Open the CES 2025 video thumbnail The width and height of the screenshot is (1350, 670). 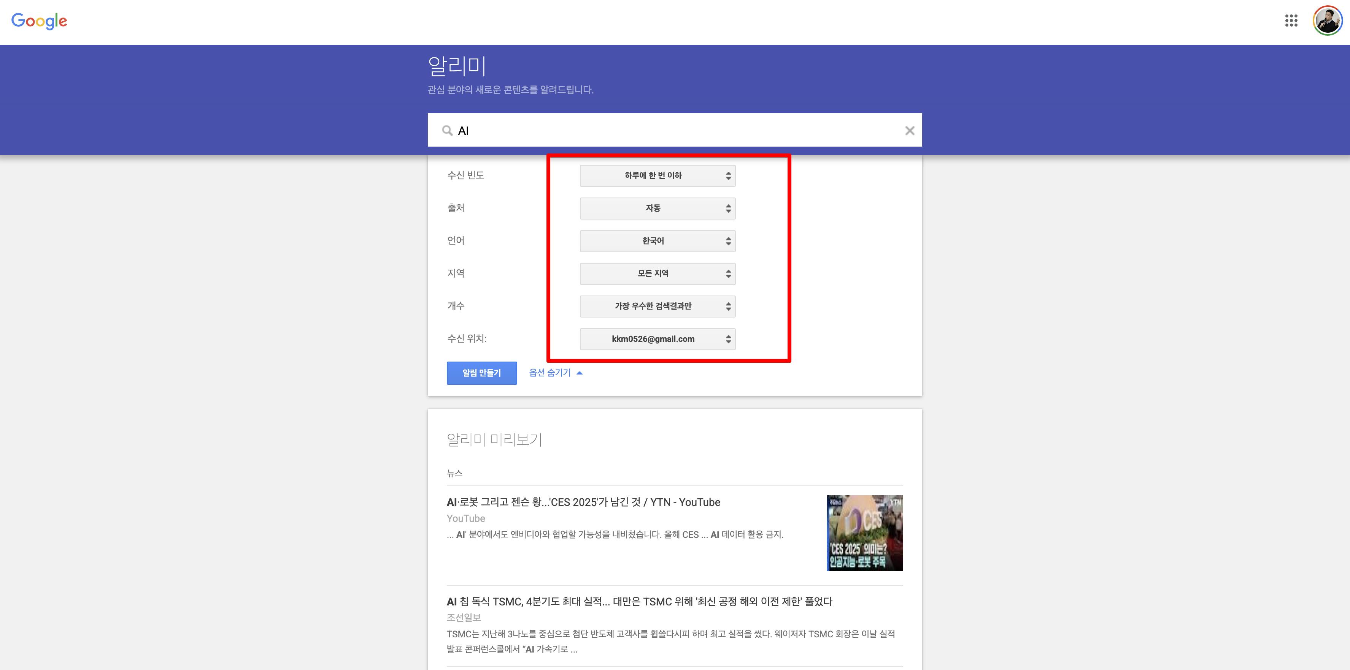coord(865,533)
